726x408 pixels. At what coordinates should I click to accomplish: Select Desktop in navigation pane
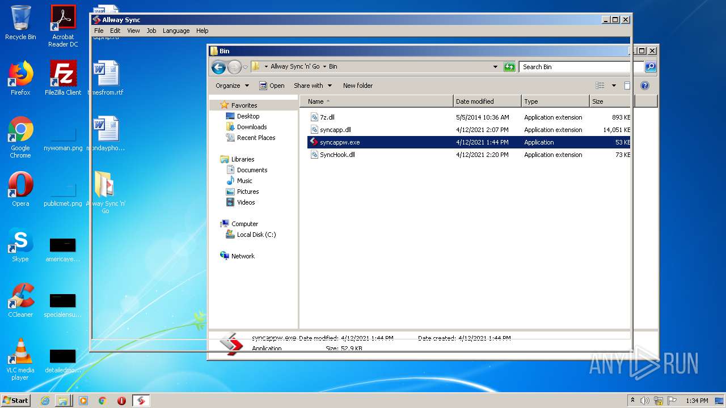[243, 116]
